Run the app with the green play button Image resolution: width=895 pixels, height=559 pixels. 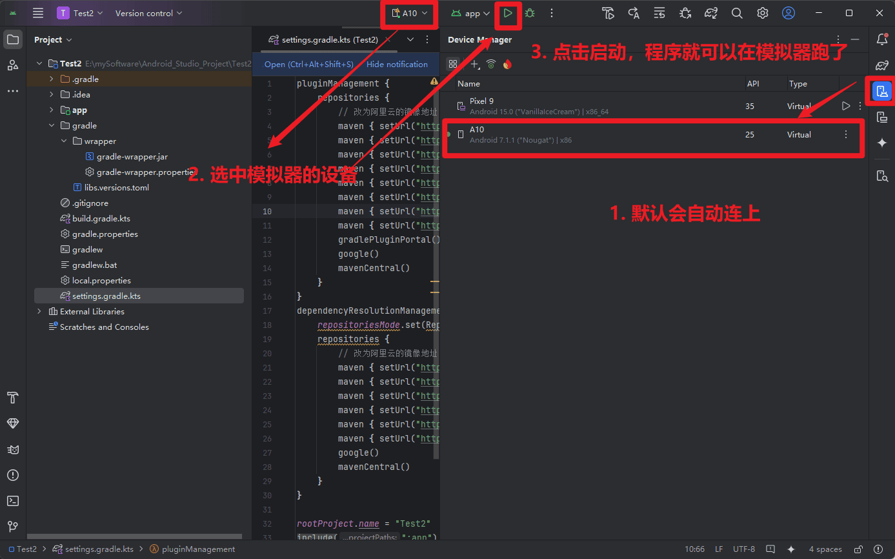pos(508,13)
